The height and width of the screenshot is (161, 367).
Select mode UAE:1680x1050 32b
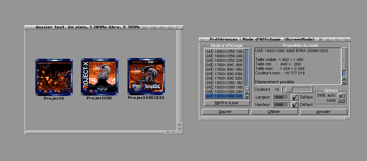point(224,60)
